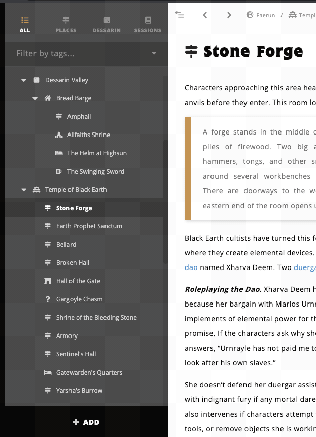The image size is (316, 437).
Task: Switch to the ALL tab
Action: (x=25, y=25)
